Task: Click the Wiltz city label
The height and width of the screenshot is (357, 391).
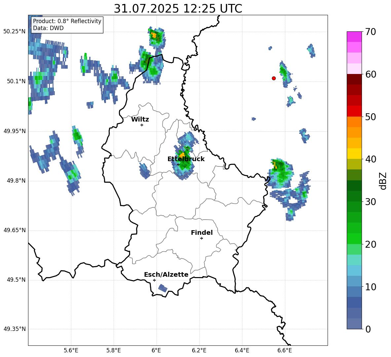Action: coord(140,120)
